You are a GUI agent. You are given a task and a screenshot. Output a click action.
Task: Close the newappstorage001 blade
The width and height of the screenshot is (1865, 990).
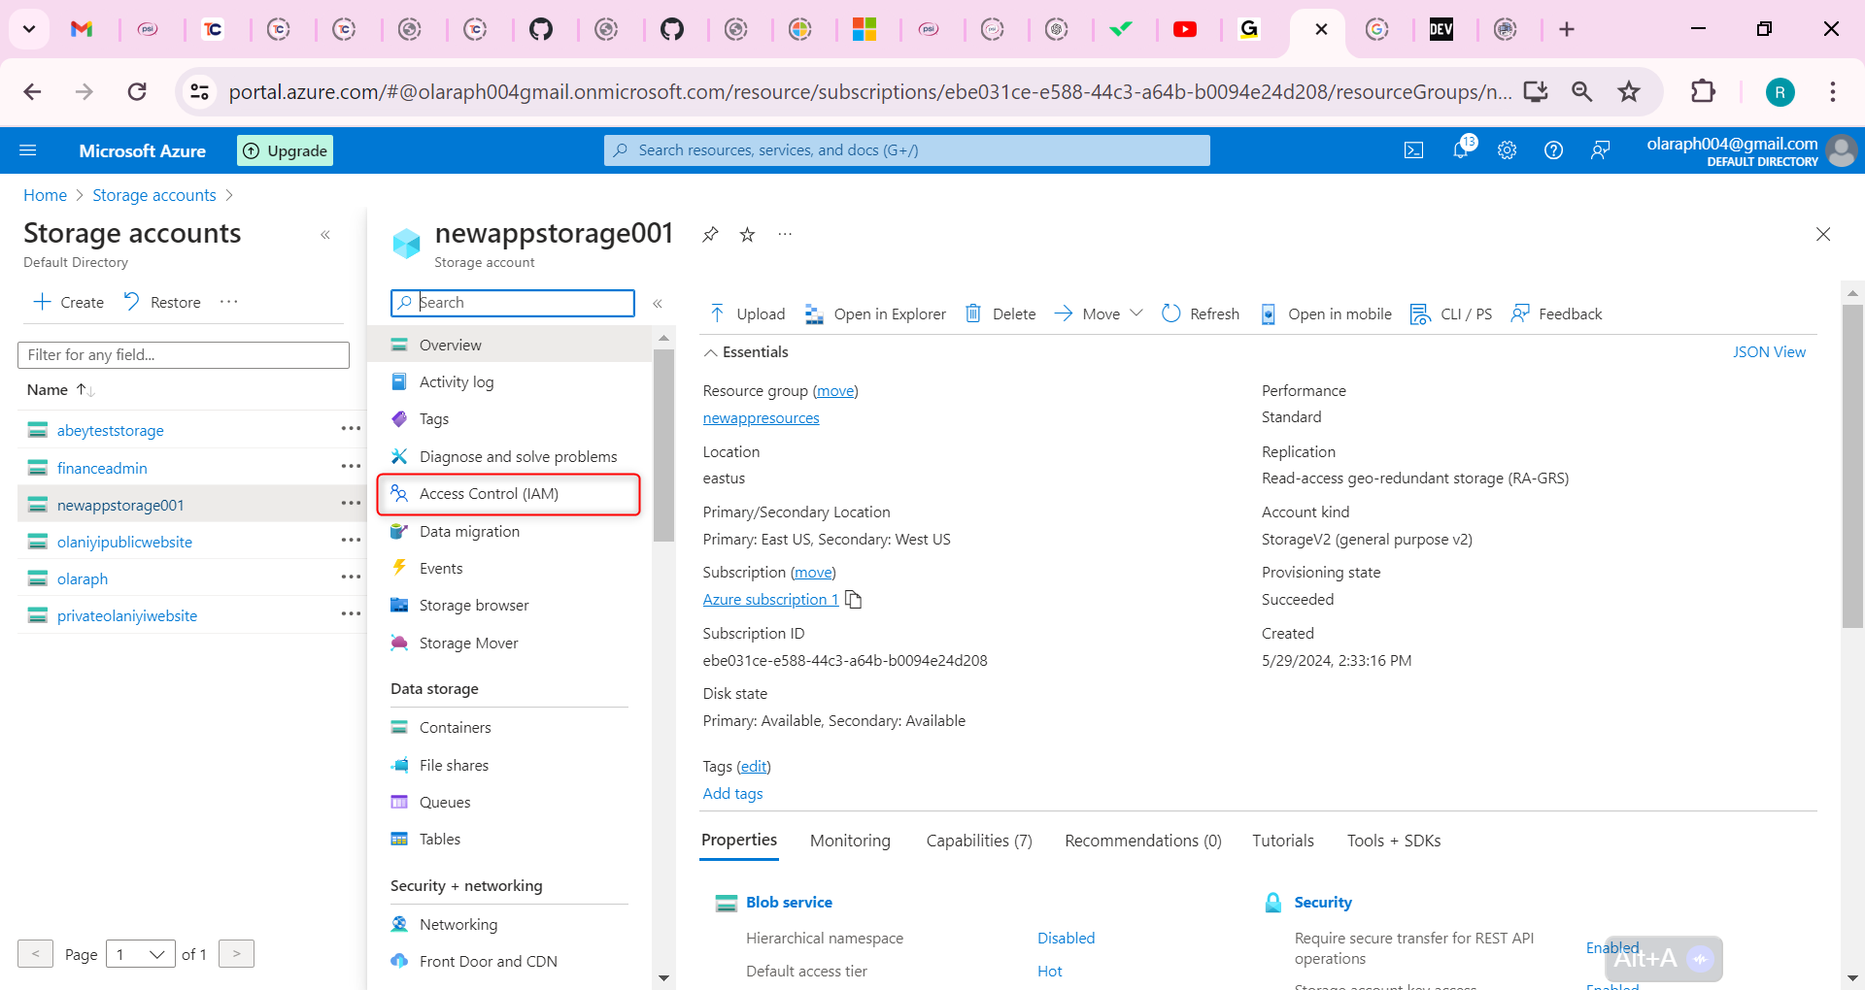click(1823, 234)
